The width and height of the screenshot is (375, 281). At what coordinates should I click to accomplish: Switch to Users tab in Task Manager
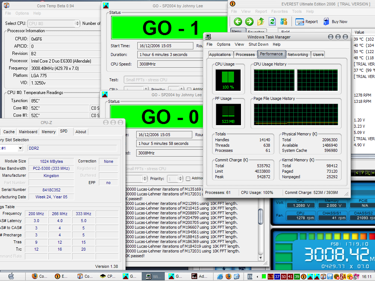pyautogui.click(x=318, y=55)
